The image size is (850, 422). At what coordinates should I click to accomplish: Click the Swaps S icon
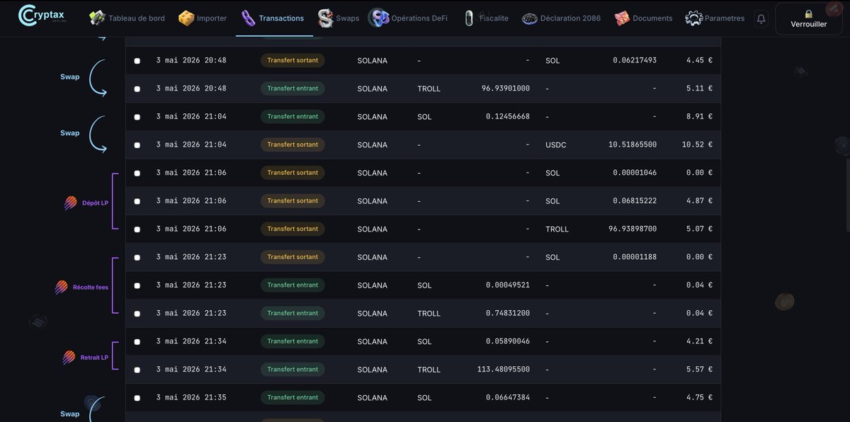coord(325,18)
